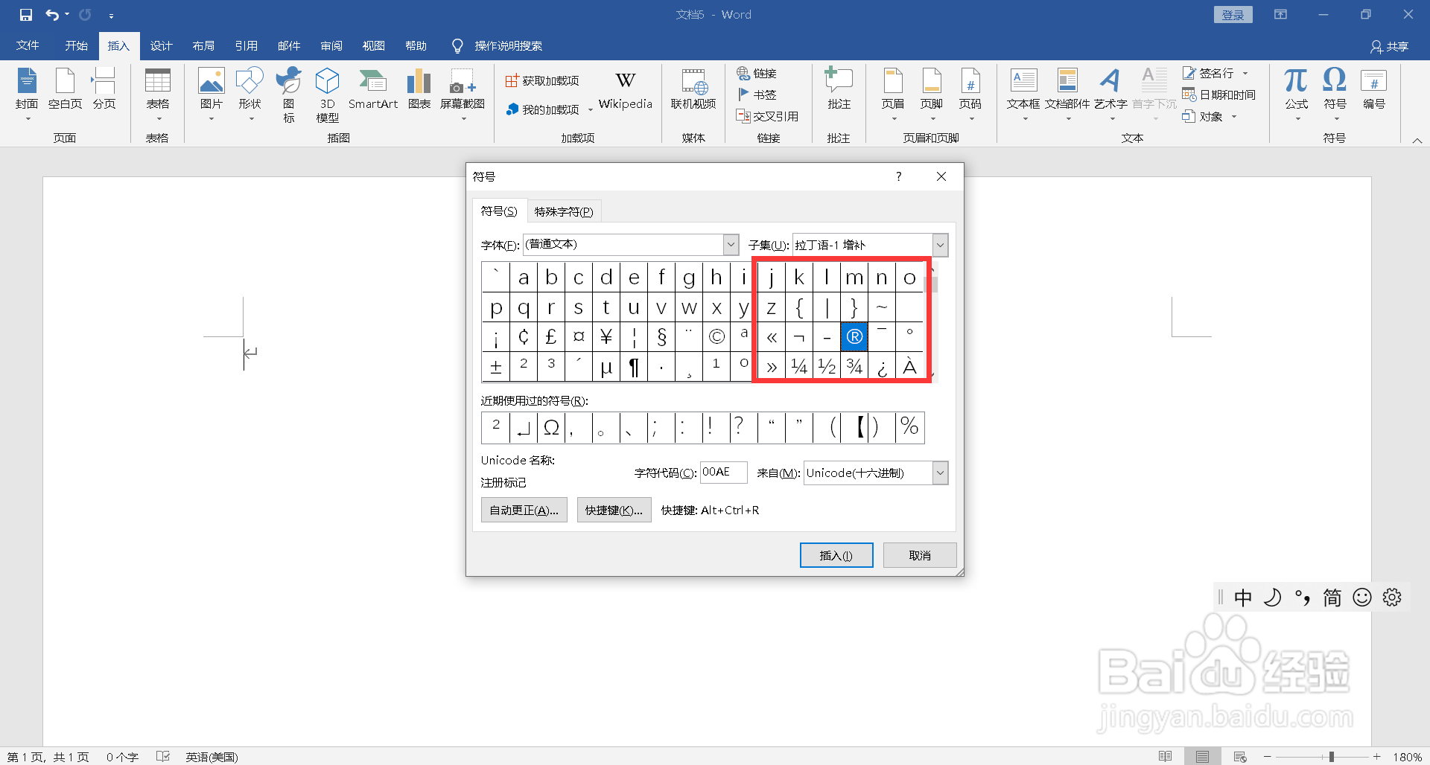Click the zoom slider handle
This screenshot has width=1430, height=765.
pyautogui.click(x=1331, y=757)
